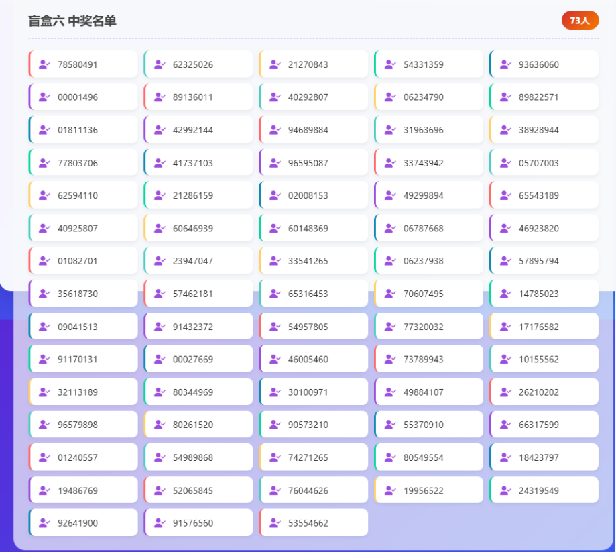Select winner number 57895794
Screen dimensions: 616x552
click(x=544, y=261)
